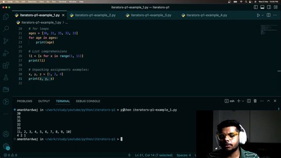Click the breadcrumb file iterators-p1-example_1.py

(41, 22)
